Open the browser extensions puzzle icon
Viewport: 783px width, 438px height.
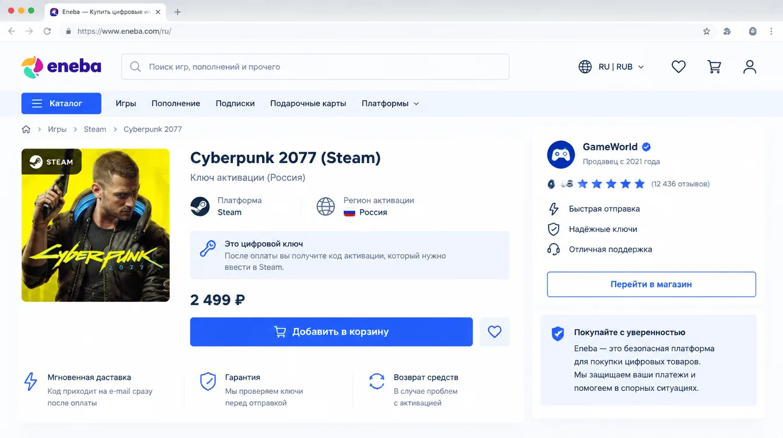coord(727,31)
